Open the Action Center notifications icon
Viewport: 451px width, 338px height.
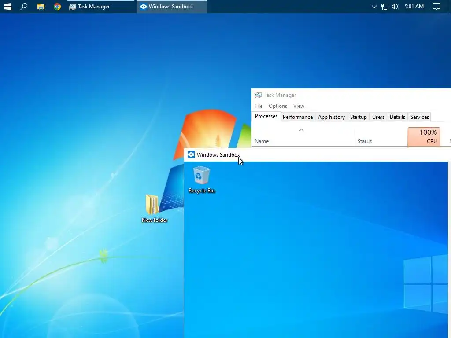pos(436,6)
